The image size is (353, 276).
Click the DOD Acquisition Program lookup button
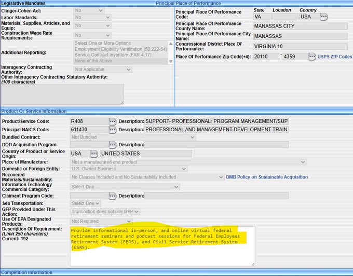coord(113,144)
